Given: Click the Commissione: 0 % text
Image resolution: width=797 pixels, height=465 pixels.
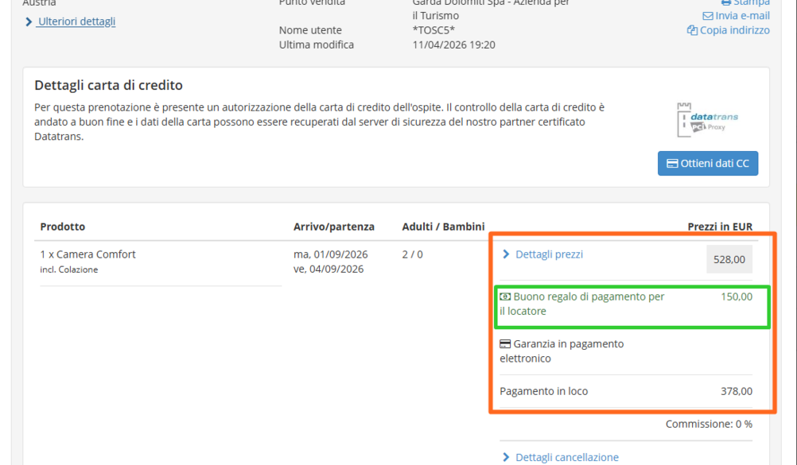Looking at the screenshot, I should point(709,424).
